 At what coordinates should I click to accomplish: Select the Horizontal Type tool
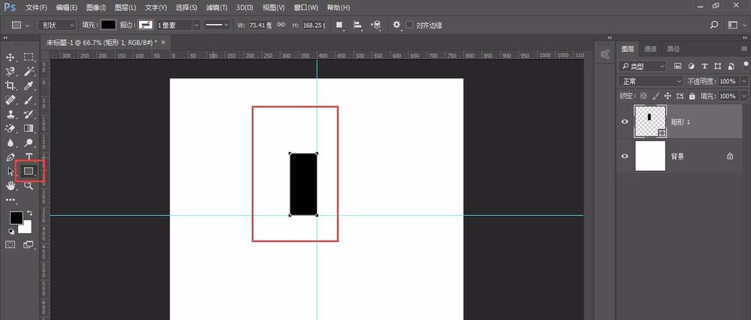pyautogui.click(x=29, y=157)
